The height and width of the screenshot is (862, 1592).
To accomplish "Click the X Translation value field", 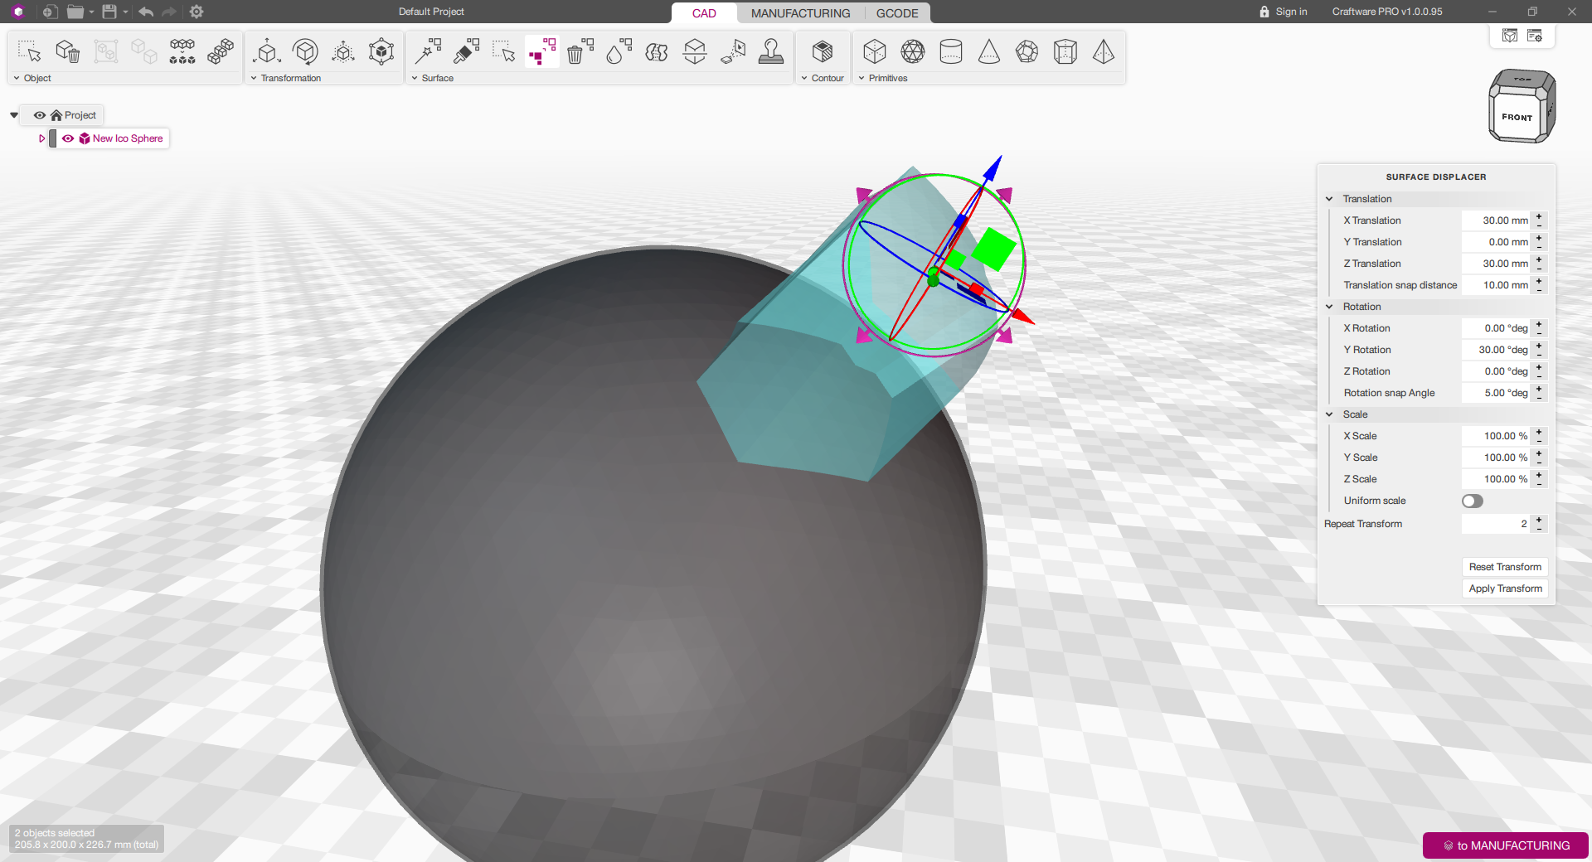I will 1496,220.
